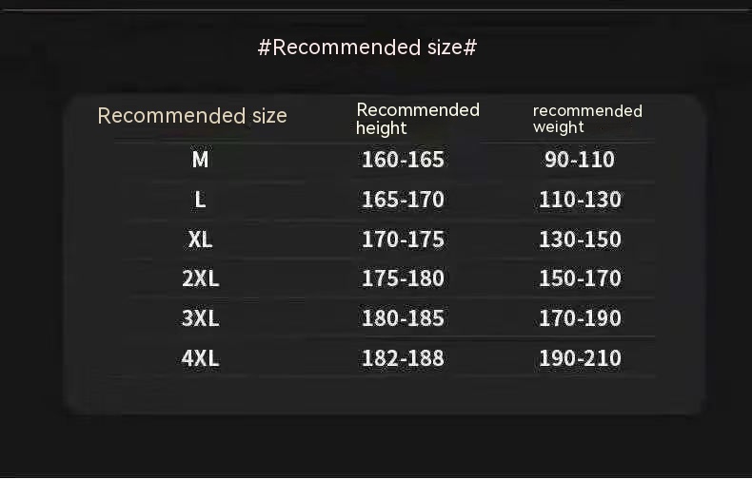Select the L size row label
752x479 pixels.
200,200
